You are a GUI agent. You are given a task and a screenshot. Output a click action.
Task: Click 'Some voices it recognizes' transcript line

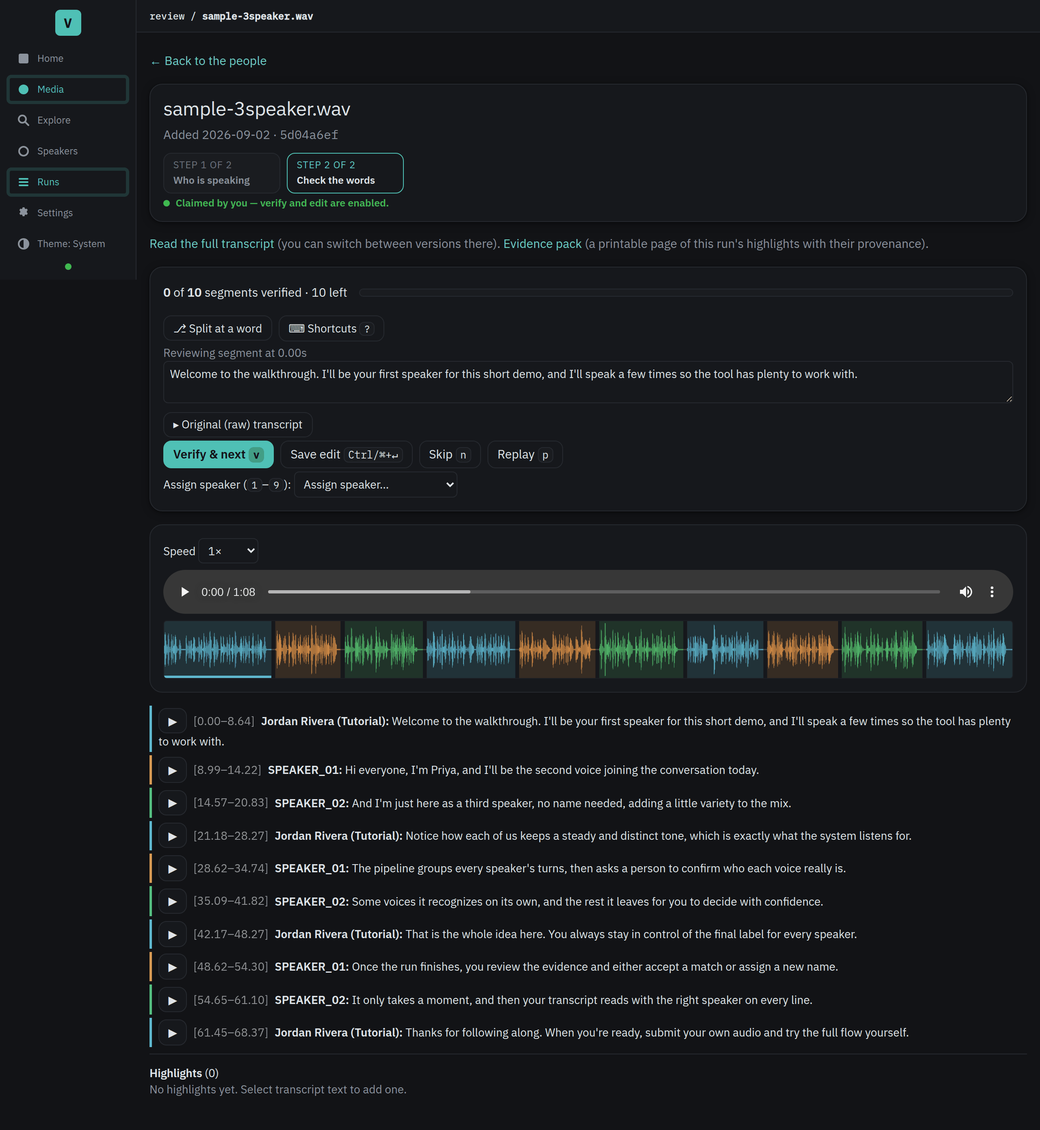tap(587, 902)
